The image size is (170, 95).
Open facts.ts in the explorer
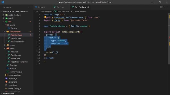[x=14, y=28]
